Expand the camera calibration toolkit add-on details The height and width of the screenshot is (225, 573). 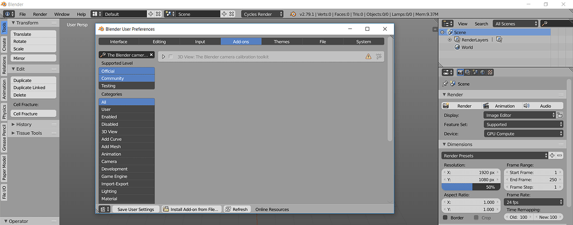pyautogui.click(x=163, y=56)
